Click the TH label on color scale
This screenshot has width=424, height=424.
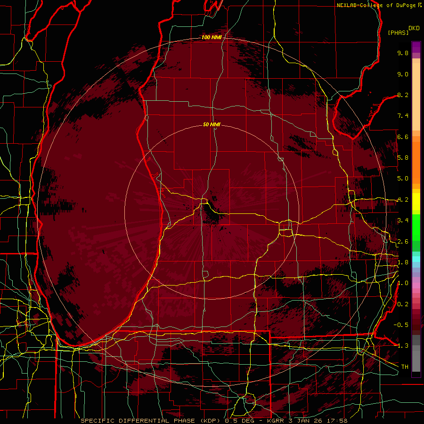[x=405, y=367]
